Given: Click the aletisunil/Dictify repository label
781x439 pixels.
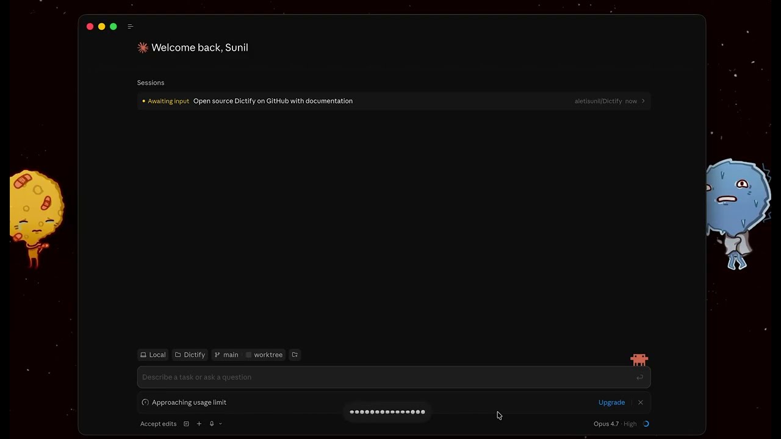Looking at the screenshot, I should [598, 101].
